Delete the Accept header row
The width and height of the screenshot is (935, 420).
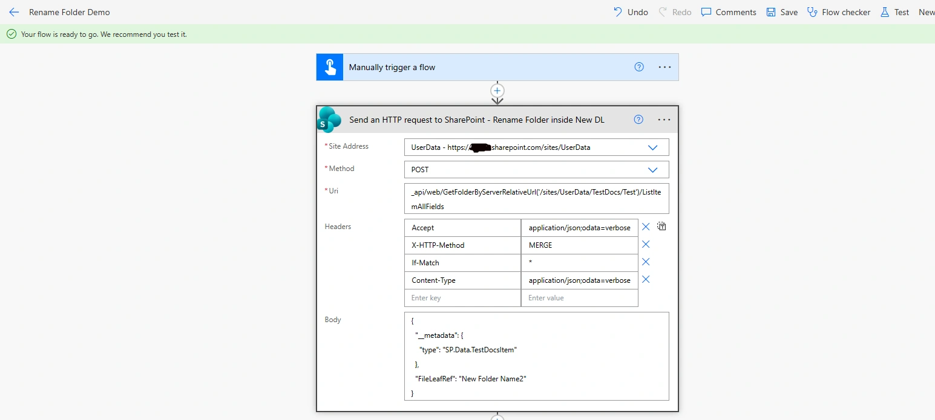coord(646,227)
